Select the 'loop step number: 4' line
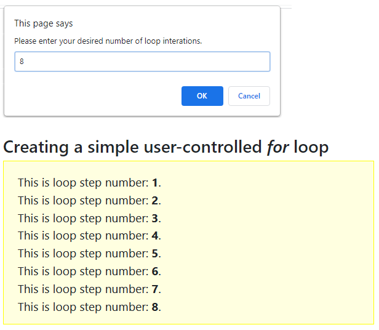The image size is (379, 330). point(89,236)
